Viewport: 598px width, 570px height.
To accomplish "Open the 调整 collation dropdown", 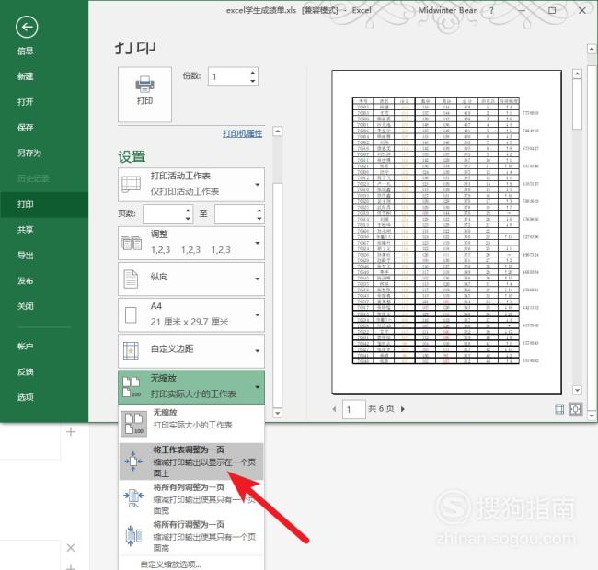I will (191, 243).
